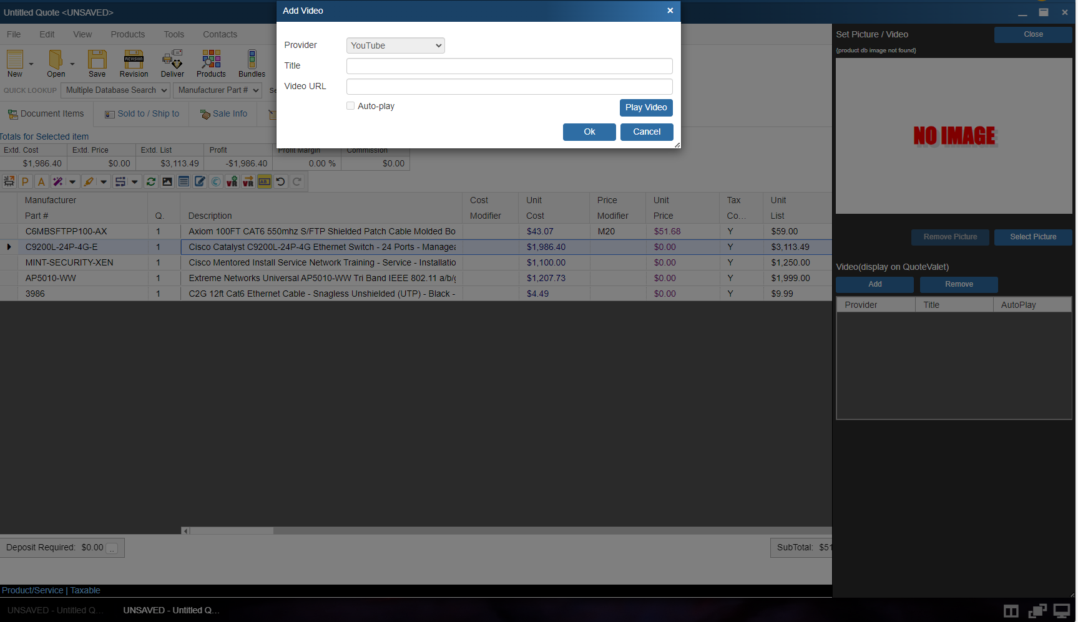Expand the New button dropdown arrow
This screenshot has width=1078, height=622.
click(31, 64)
